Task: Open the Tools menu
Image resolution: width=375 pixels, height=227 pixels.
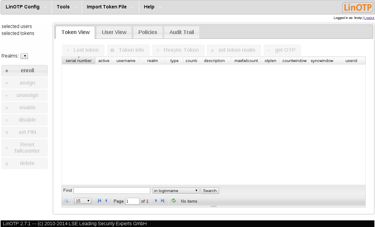Action: click(x=67, y=7)
